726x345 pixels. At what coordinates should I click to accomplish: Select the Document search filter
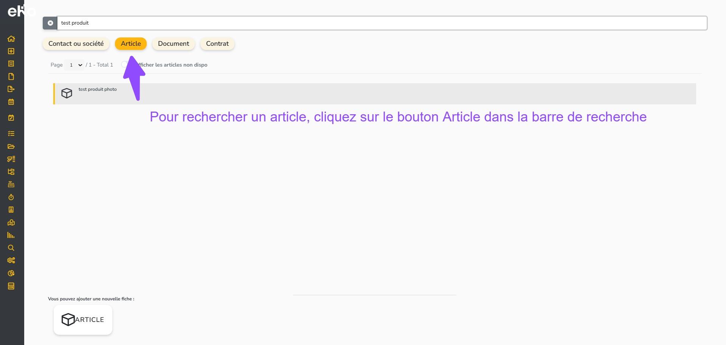click(x=173, y=44)
